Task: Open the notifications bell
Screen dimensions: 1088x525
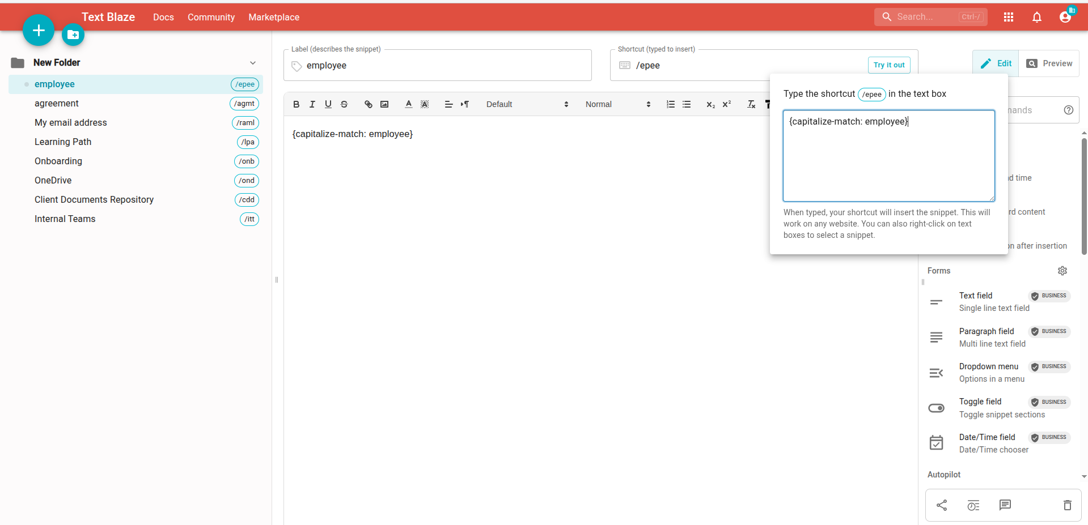Action: pyautogui.click(x=1037, y=17)
